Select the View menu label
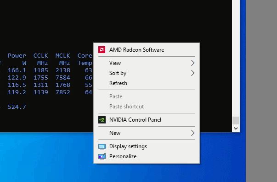Screen dimensions: 277x182 pos(115,63)
